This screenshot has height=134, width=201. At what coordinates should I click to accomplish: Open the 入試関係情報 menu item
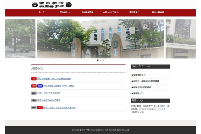[x=87, y=12]
